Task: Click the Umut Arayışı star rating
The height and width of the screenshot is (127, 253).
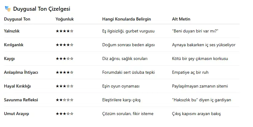Action: (64, 114)
